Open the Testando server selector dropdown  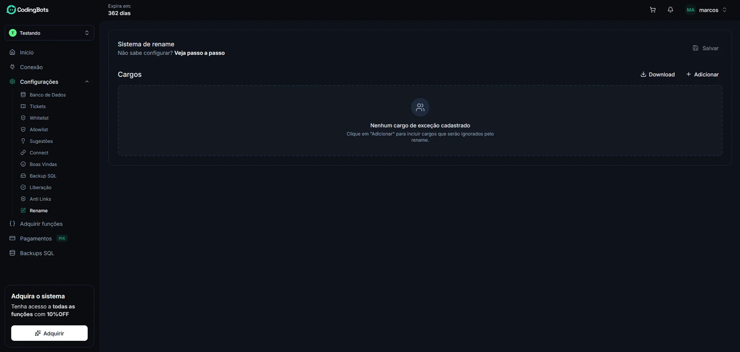tap(49, 33)
